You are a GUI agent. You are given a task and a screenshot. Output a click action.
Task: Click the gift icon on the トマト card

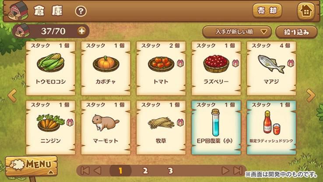coord(180,63)
